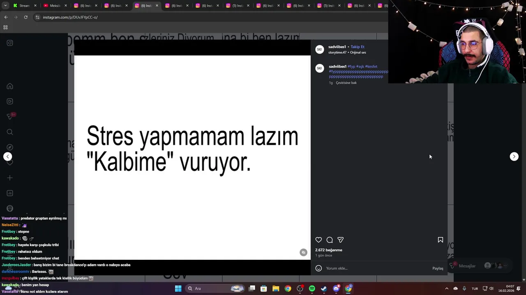The width and height of the screenshot is (526, 295).
Task: Open Spotify from the taskbar
Action: pyautogui.click(x=312, y=288)
